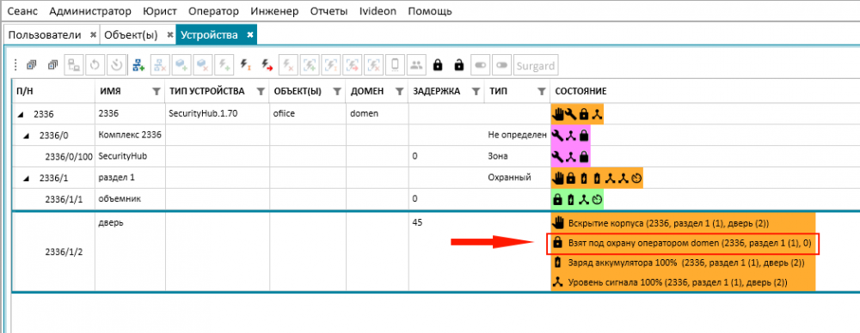Click the Surgard button
The image size is (860, 333).
pyautogui.click(x=535, y=66)
